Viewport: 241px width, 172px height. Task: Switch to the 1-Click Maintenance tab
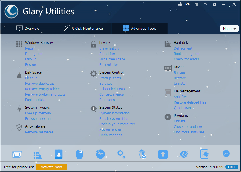click(x=83, y=28)
